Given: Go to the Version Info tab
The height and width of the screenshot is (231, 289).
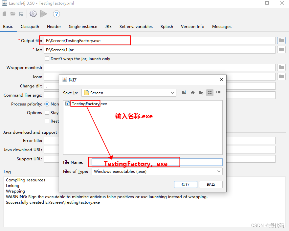Looking at the screenshot, I should (192, 27).
